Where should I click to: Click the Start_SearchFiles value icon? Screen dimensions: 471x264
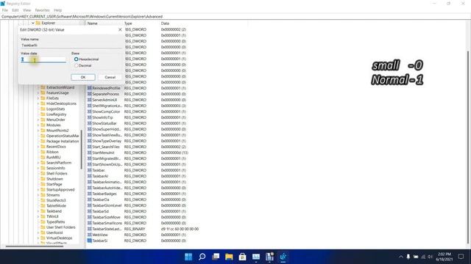(89, 147)
